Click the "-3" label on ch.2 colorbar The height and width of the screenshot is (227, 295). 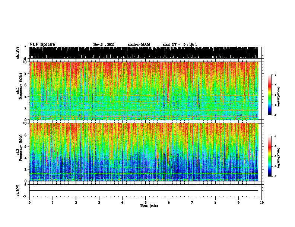[x=275, y=136]
